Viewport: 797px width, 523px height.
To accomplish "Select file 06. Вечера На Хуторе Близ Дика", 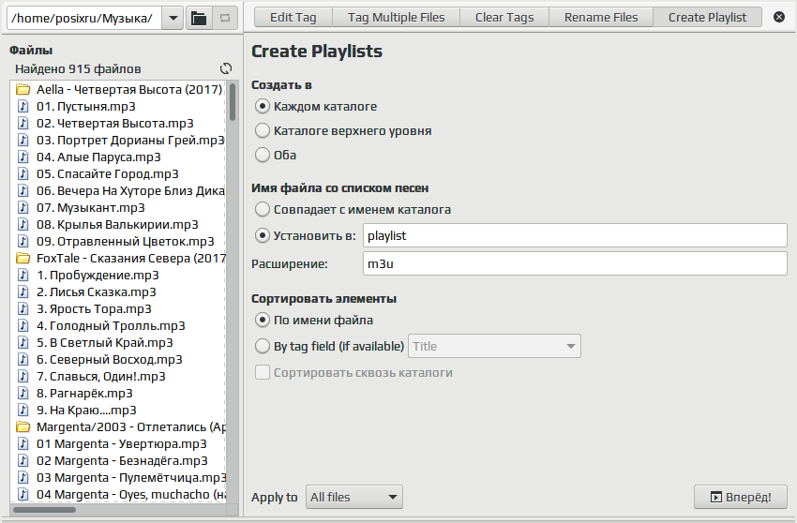I will pyautogui.click(x=130, y=190).
